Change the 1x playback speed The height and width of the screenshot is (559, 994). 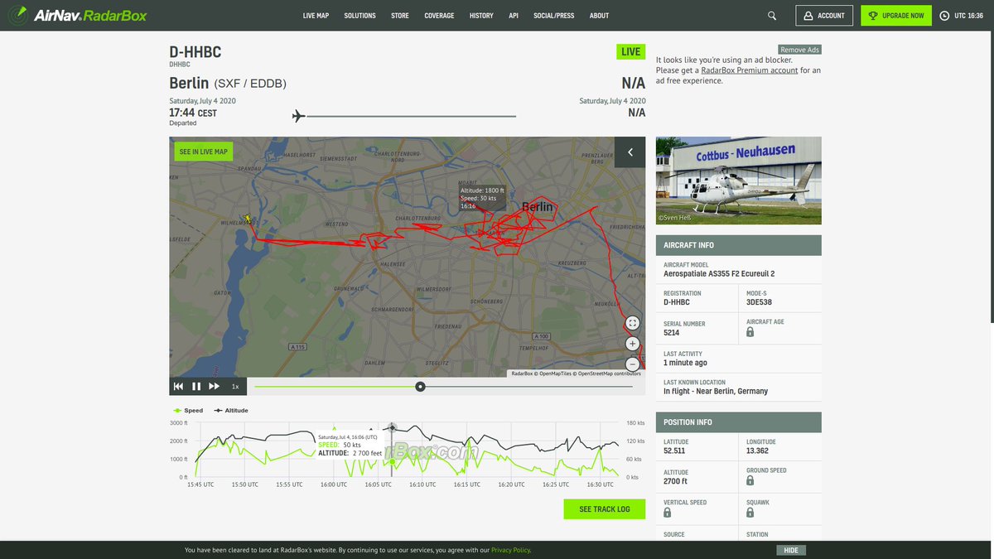tap(235, 387)
